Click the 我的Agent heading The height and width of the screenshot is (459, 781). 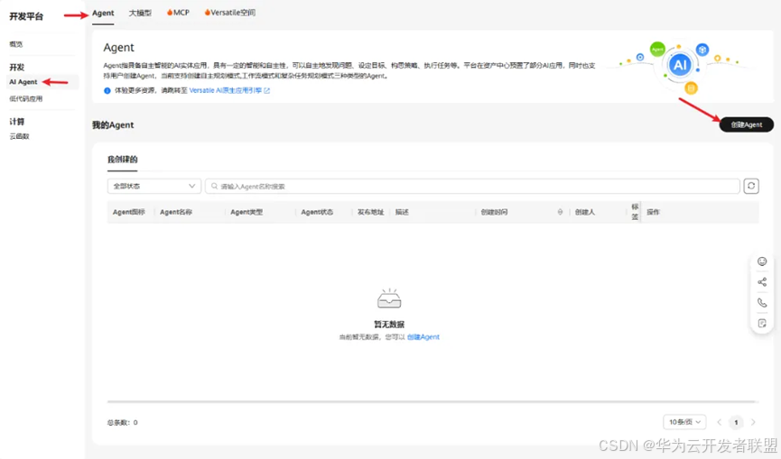tap(113, 125)
